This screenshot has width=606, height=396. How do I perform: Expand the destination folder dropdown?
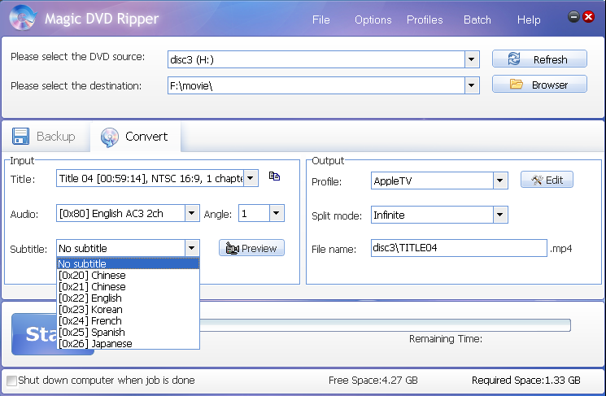pos(472,85)
